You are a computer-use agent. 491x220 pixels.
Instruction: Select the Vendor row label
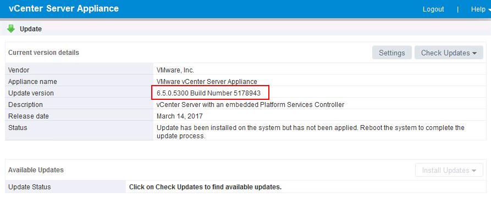point(19,70)
